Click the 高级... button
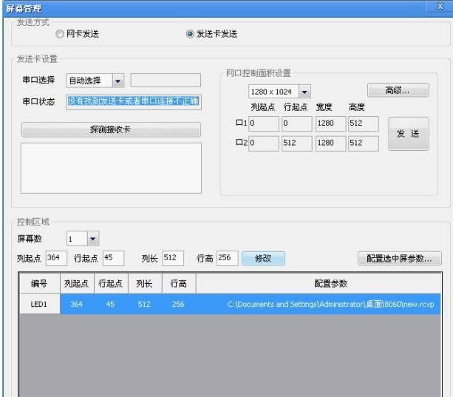 tap(398, 90)
